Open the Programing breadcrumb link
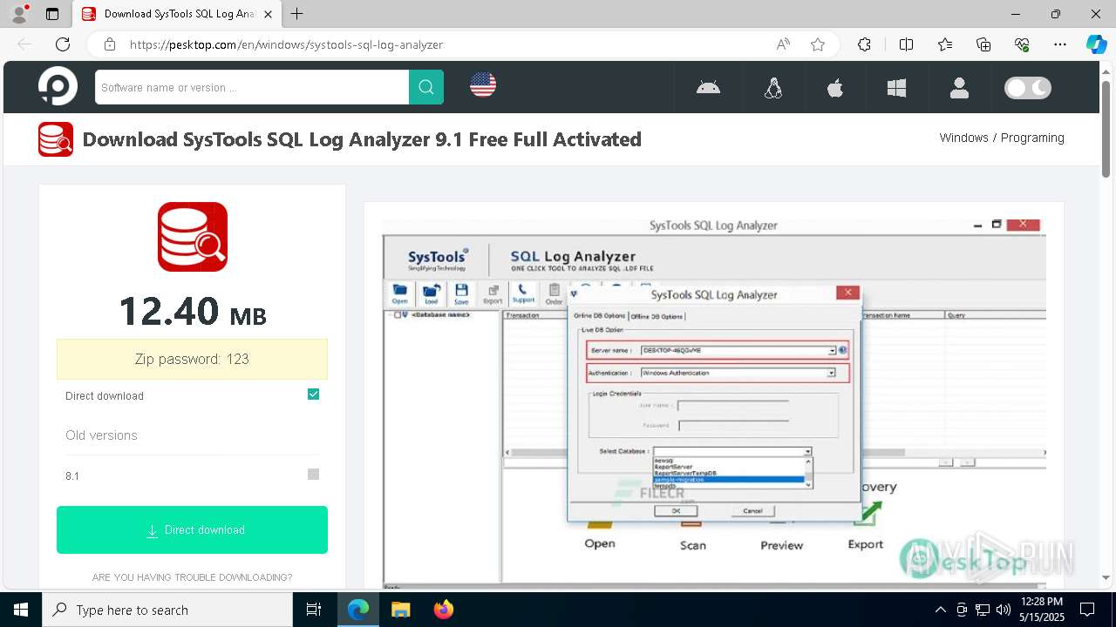Screen dimensions: 1116x627 [1032, 138]
